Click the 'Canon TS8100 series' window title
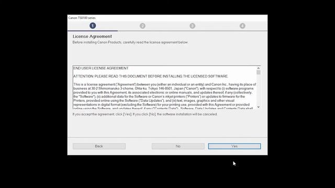This screenshot has width=335, height=188. coord(82,18)
